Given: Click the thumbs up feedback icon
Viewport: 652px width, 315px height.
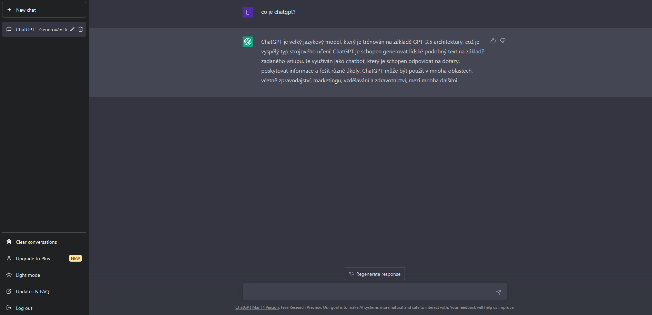Looking at the screenshot, I should (493, 41).
